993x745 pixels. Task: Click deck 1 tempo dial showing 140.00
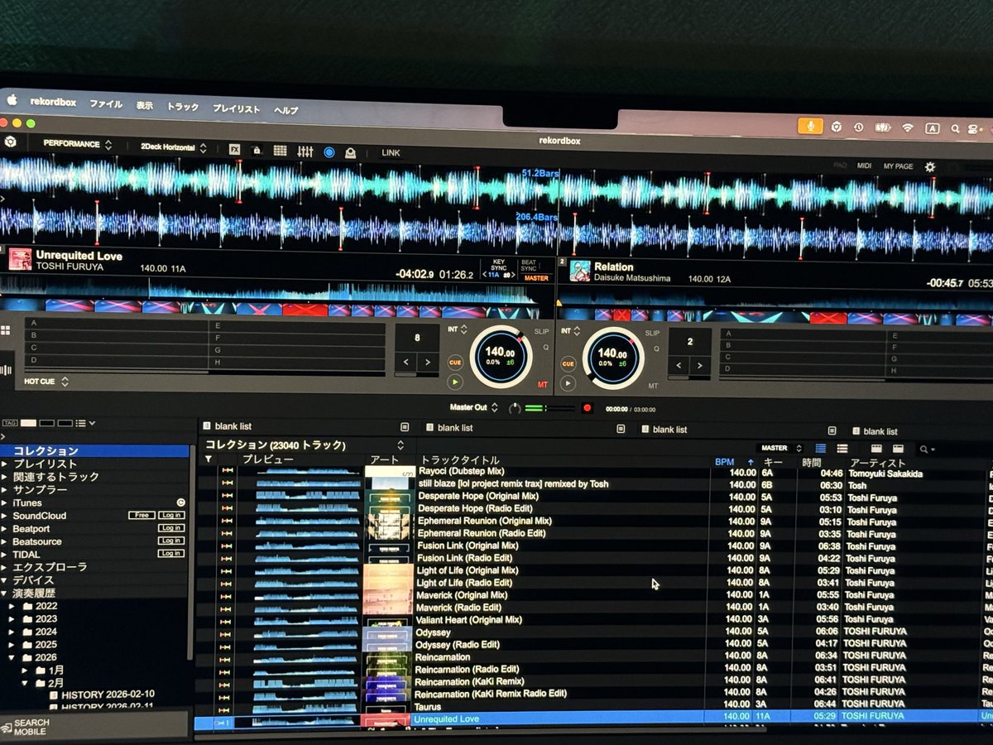click(x=501, y=357)
